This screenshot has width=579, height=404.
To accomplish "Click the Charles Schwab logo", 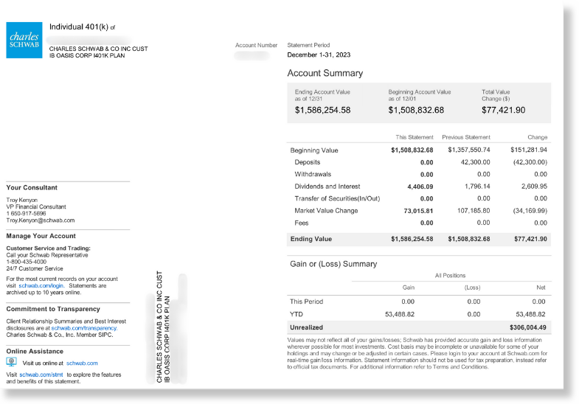I will [24, 40].
